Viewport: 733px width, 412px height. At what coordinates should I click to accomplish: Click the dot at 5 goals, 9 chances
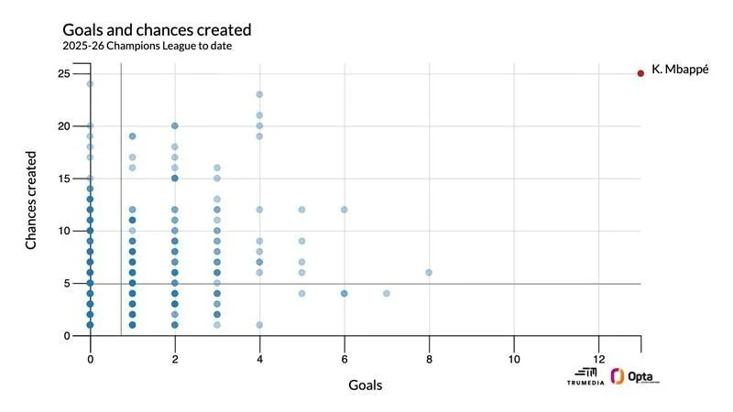pyautogui.click(x=301, y=242)
